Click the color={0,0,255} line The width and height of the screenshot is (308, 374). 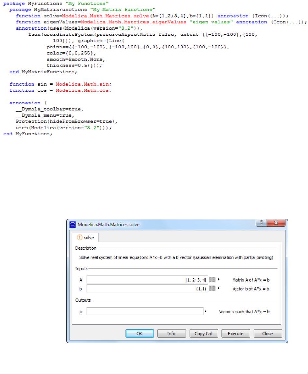pyautogui.click(x=71, y=53)
